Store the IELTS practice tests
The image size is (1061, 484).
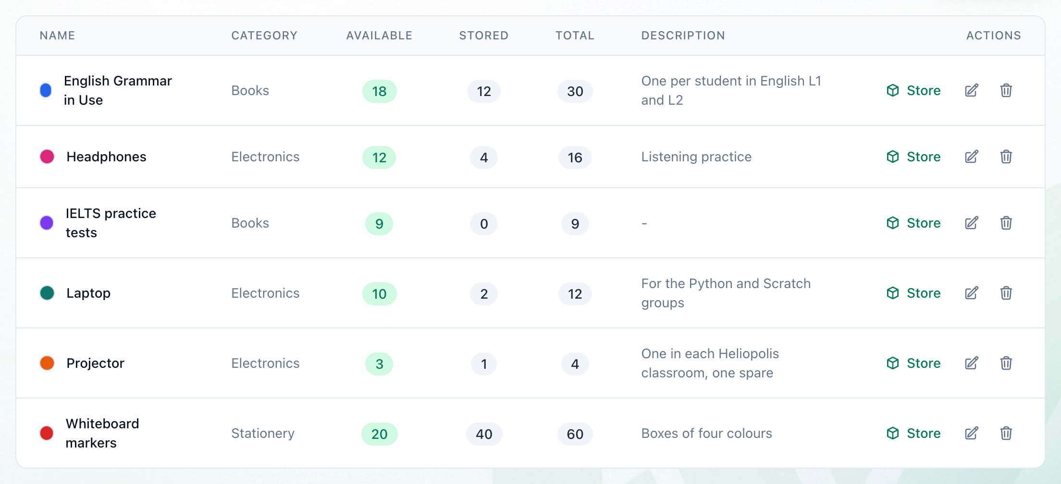point(913,223)
